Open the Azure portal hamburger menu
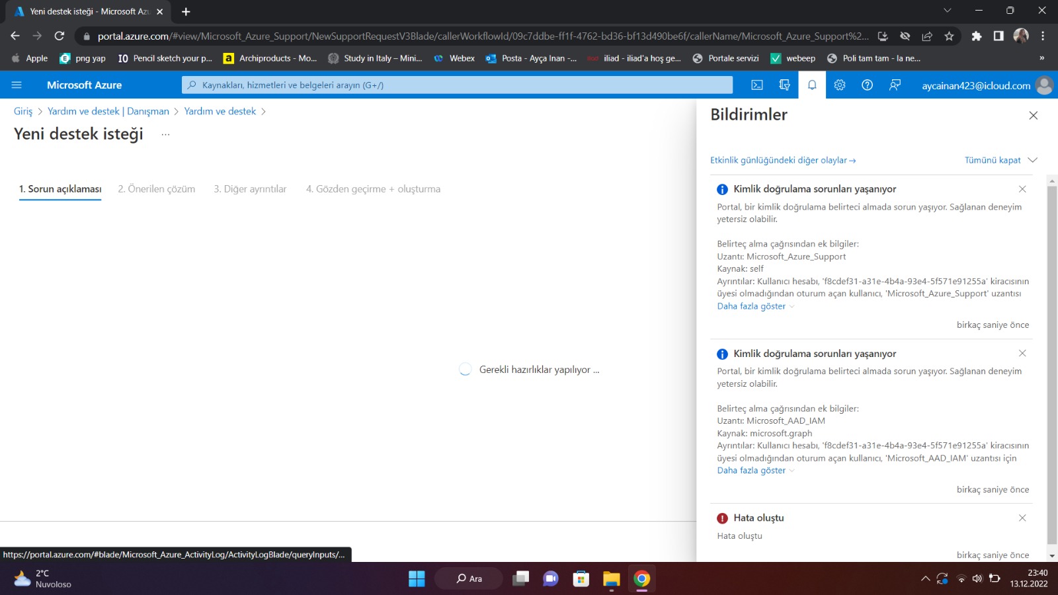The width and height of the screenshot is (1058, 595). pyautogui.click(x=17, y=85)
